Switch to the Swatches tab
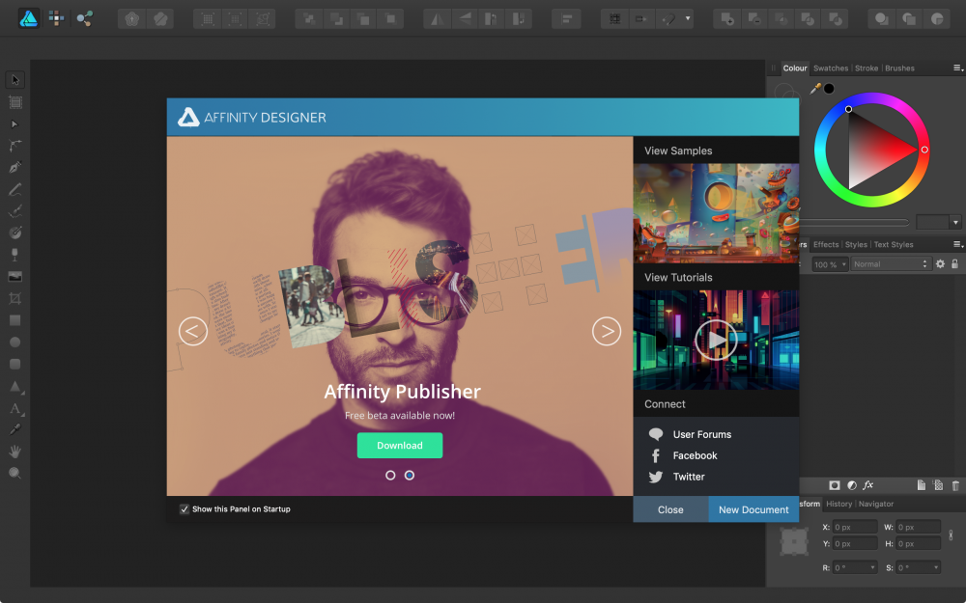 pyautogui.click(x=830, y=68)
